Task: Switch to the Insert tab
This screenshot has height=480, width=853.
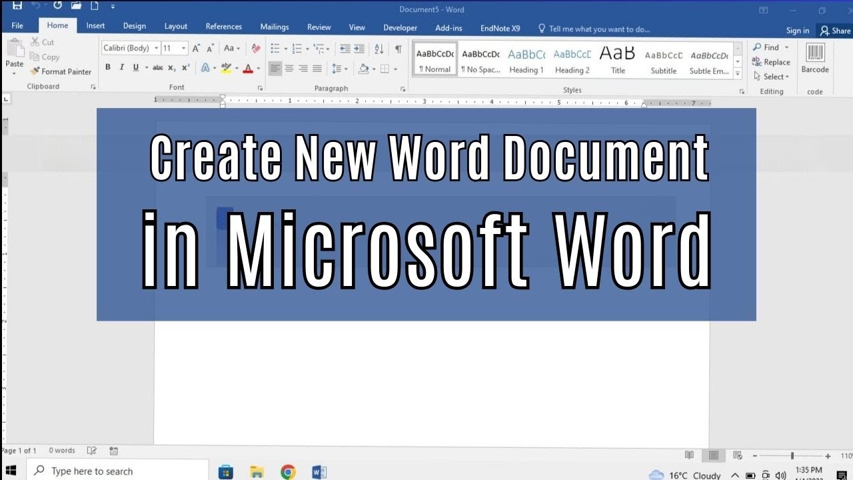Action: (x=95, y=26)
